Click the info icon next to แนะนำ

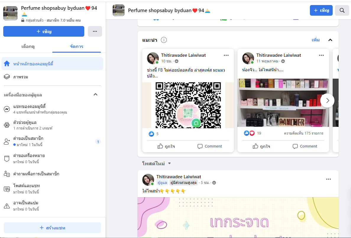pos(164,40)
